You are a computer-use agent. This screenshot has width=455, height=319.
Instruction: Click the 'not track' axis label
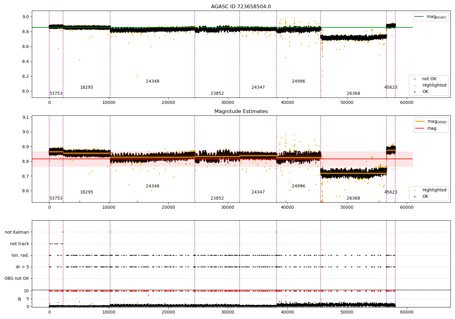point(19,244)
